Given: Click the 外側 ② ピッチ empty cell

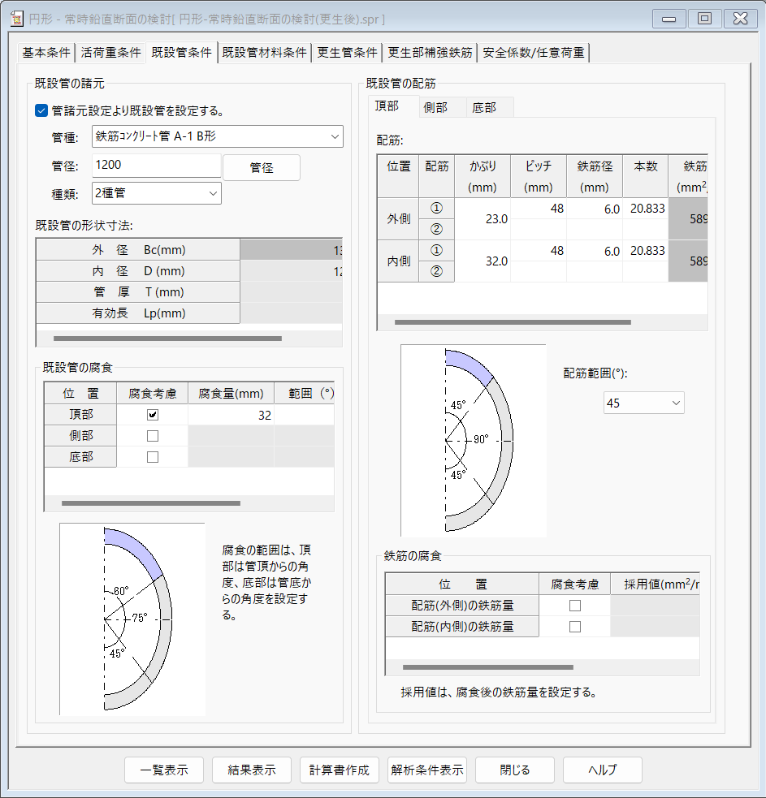Looking at the screenshot, I should (539, 230).
